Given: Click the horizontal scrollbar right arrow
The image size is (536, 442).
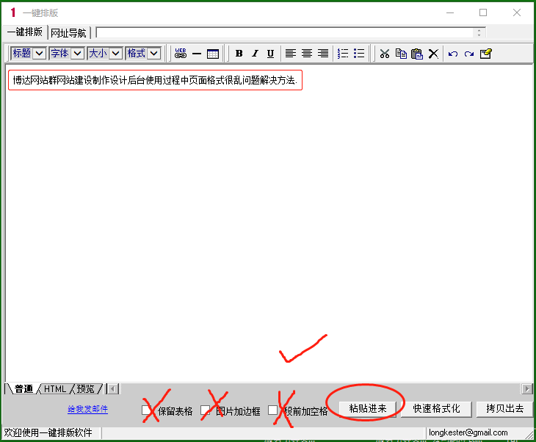Looking at the screenshot, I should coord(527,389).
